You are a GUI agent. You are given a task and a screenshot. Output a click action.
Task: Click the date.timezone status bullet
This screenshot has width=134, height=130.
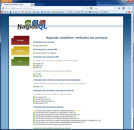[x=34, y=103]
